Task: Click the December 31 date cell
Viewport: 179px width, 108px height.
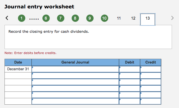Action: pos(18,69)
